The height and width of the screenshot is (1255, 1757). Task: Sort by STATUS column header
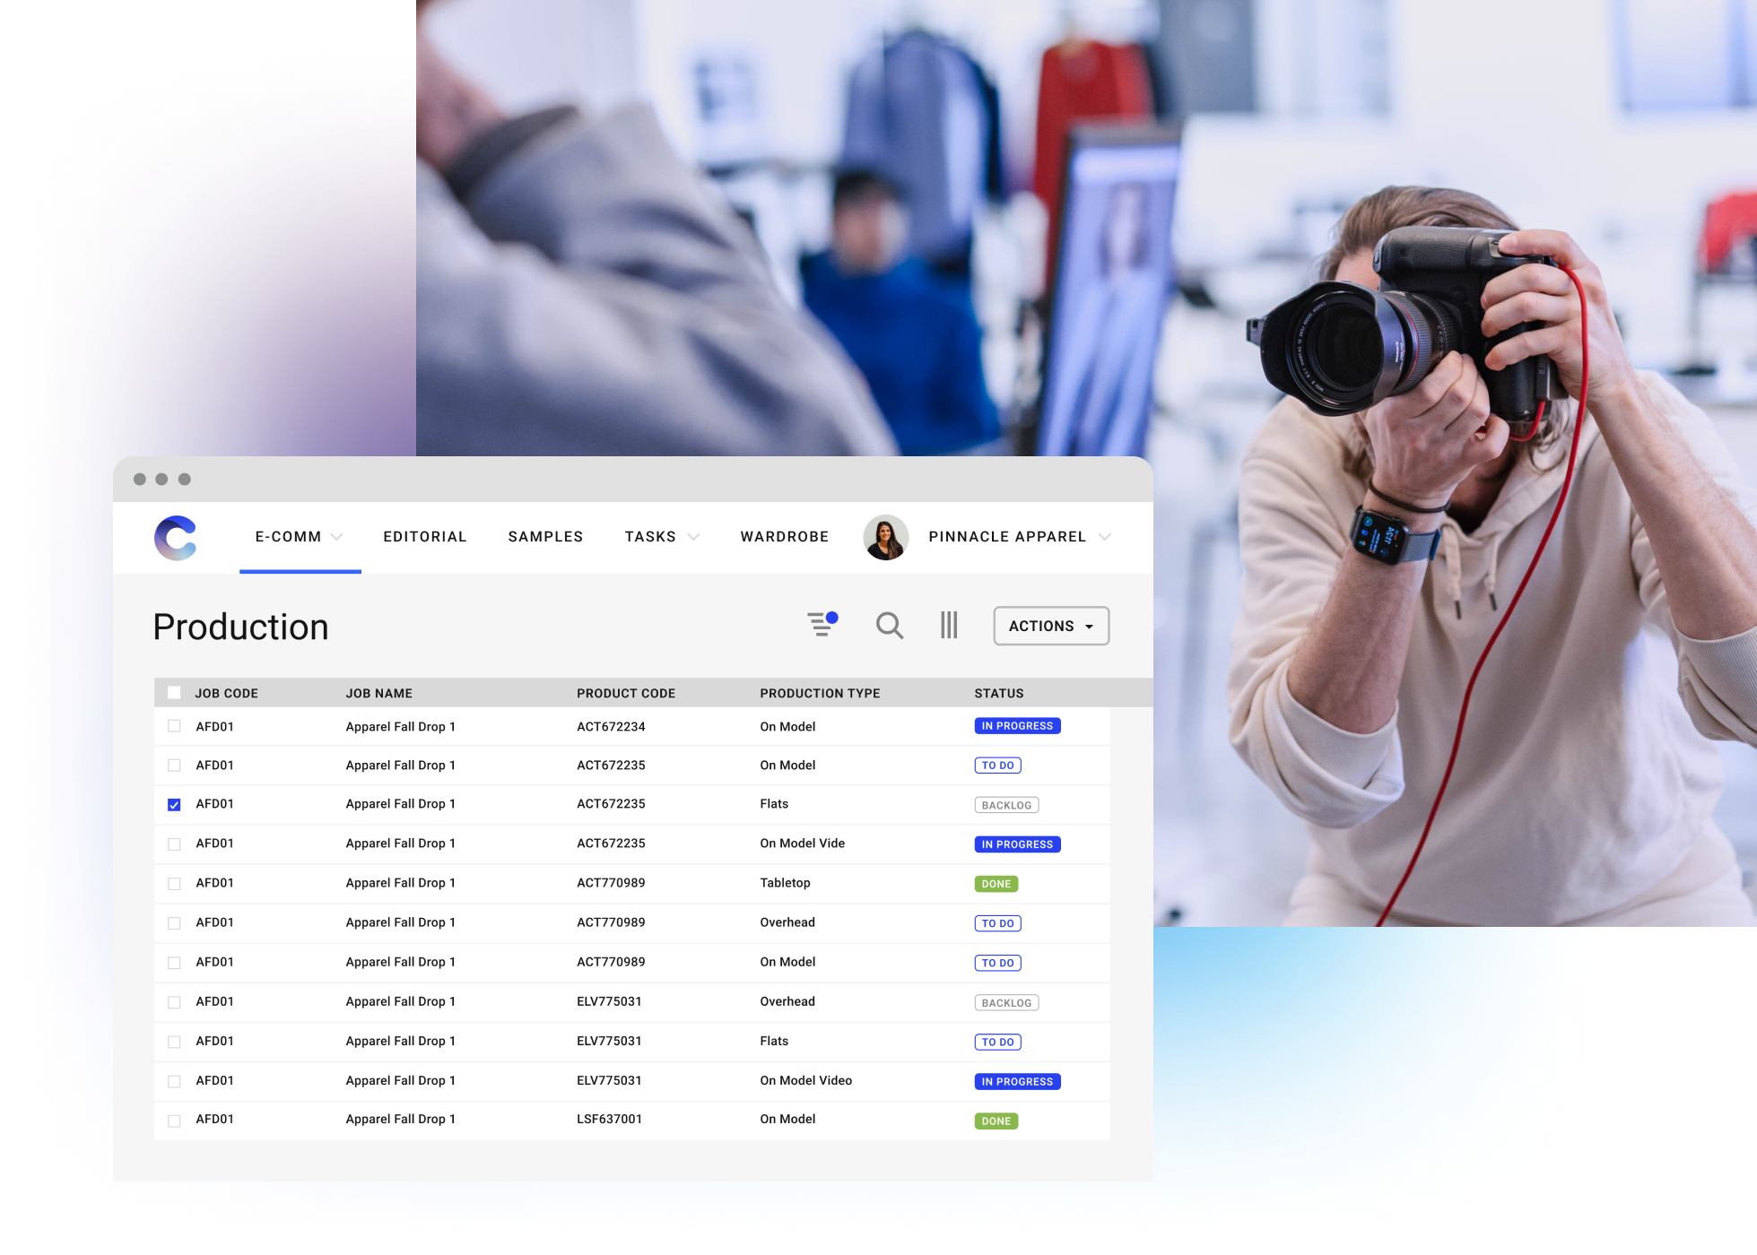[x=999, y=693]
